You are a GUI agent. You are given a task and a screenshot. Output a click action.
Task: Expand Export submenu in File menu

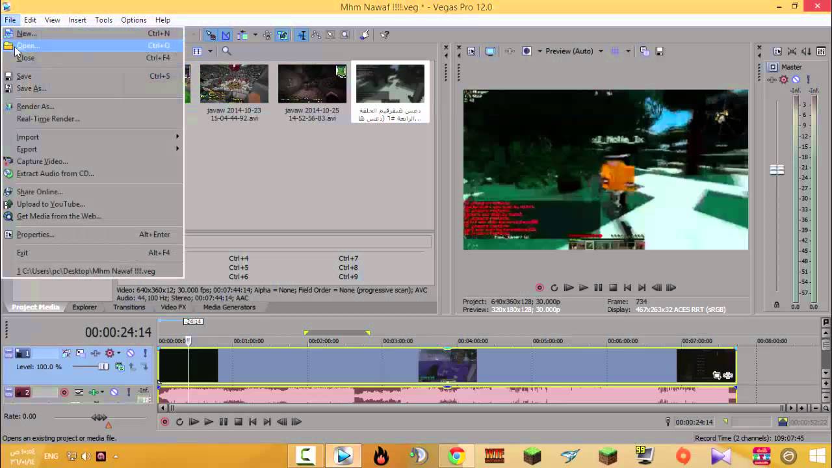[x=92, y=149]
